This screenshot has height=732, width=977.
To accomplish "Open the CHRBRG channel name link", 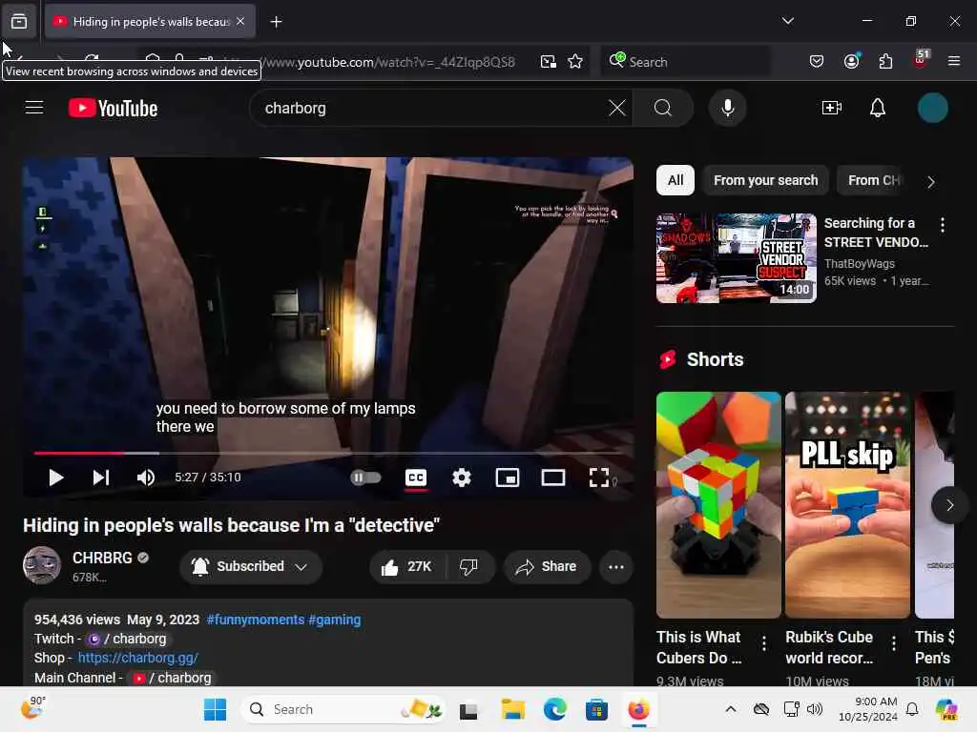I will [102, 558].
